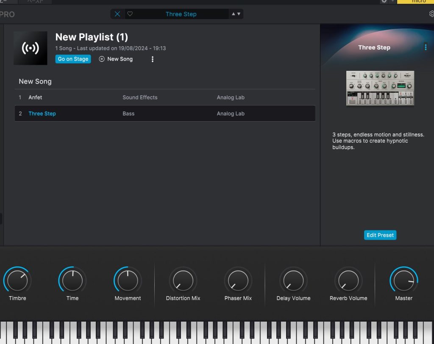Click the playlist broadcast cover icon
434x344 pixels.
click(31, 48)
